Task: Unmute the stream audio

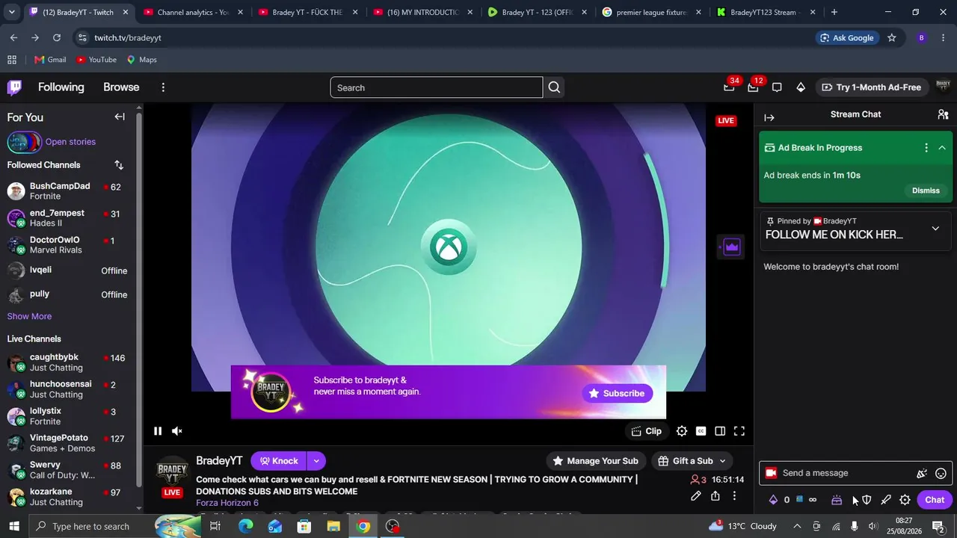Action: click(x=177, y=431)
